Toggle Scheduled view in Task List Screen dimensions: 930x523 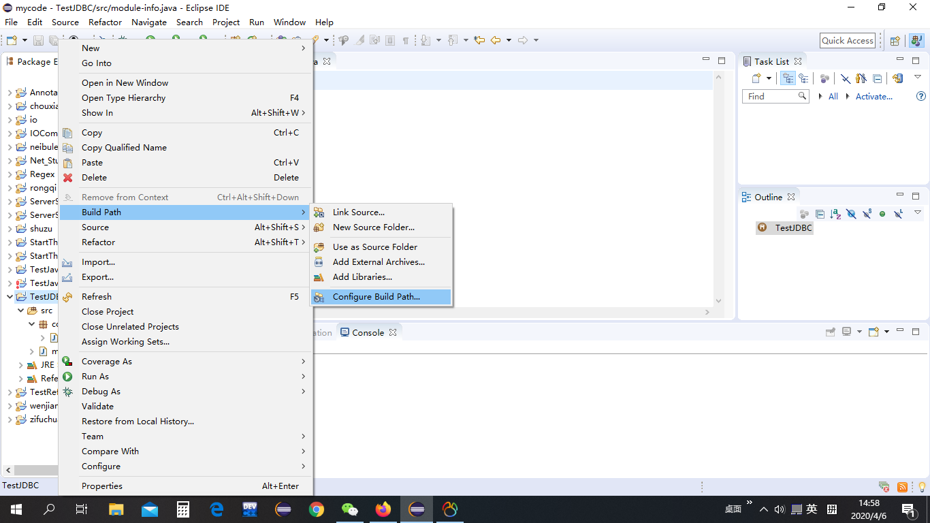click(803, 78)
